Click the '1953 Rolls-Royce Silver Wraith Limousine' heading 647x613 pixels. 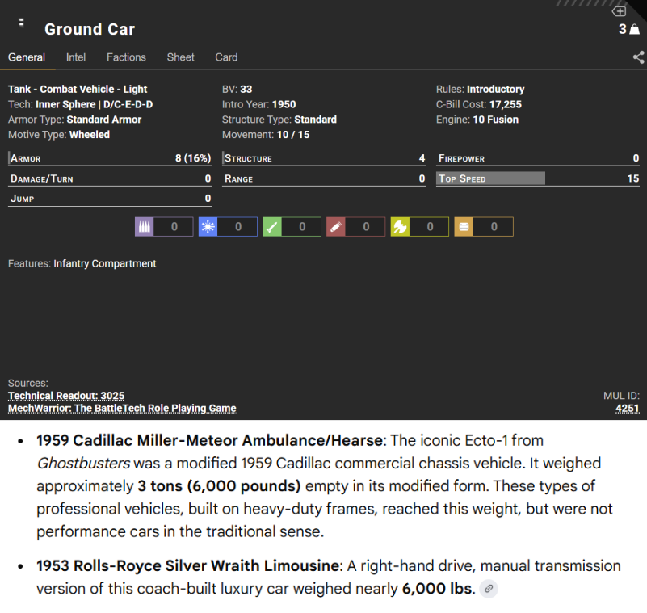coord(187,566)
